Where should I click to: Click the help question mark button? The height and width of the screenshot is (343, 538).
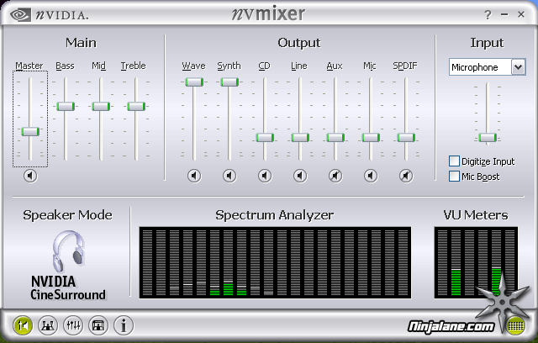(x=488, y=15)
